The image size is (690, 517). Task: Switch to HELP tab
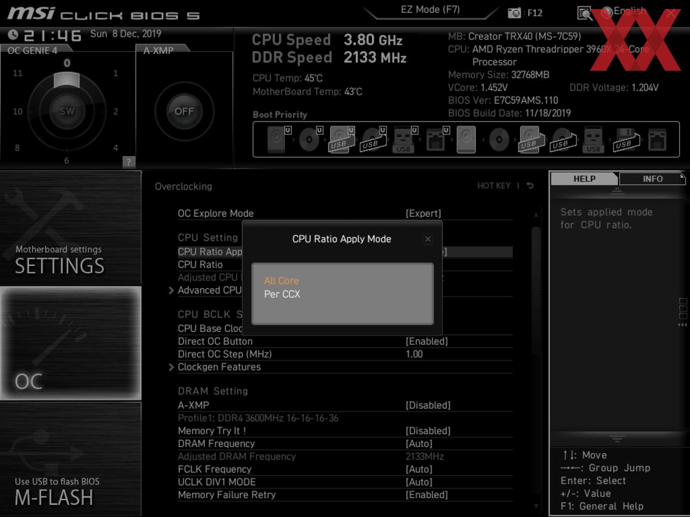tap(584, 179)
